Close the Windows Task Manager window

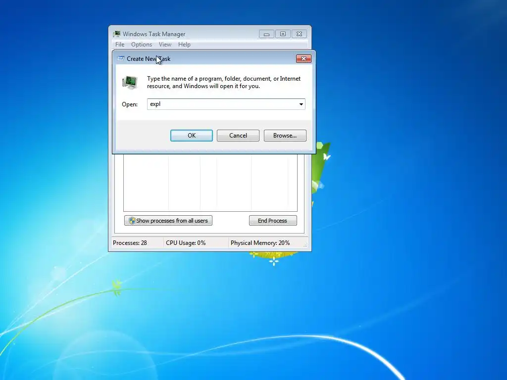(300, 34)
